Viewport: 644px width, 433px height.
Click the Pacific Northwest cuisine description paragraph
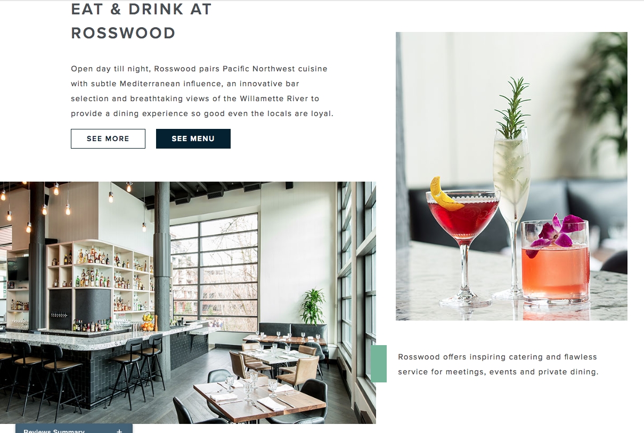[x=202, y=91]
